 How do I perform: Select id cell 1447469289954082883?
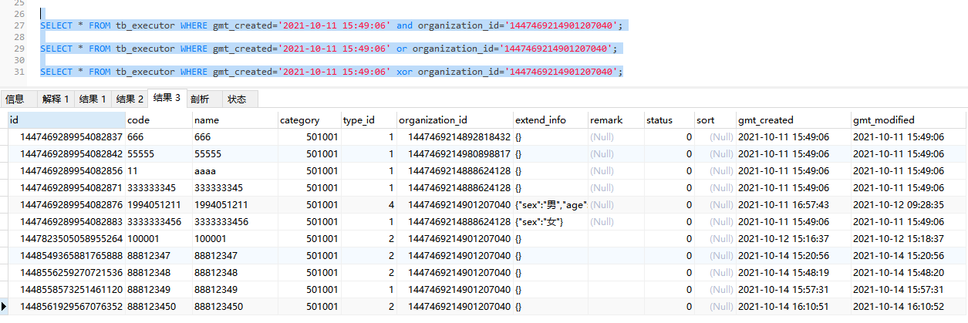tap(66, 221)
